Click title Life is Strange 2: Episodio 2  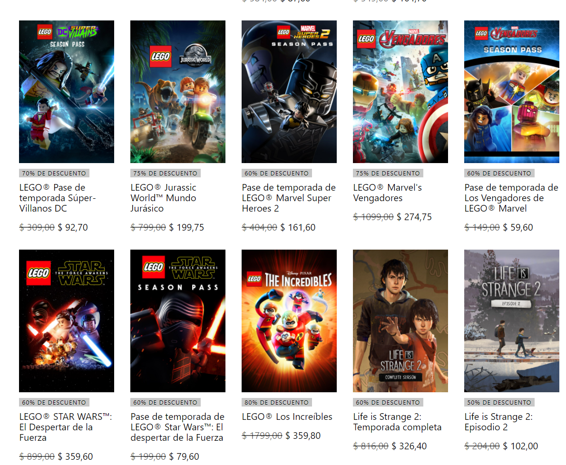tap(498, 422)
